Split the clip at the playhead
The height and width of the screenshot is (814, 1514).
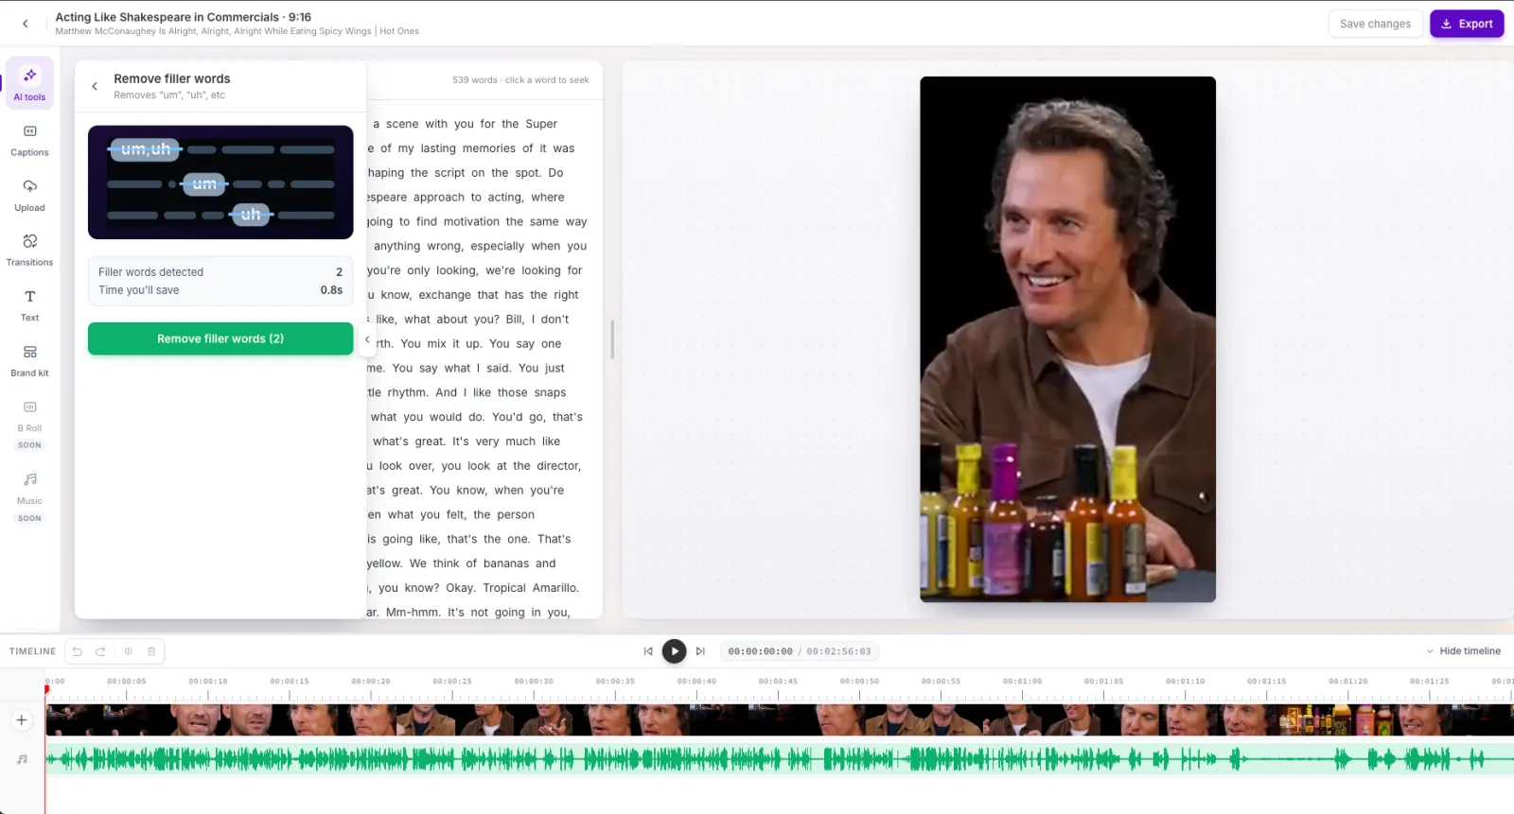pyautogui.click(x=128, y=651)
